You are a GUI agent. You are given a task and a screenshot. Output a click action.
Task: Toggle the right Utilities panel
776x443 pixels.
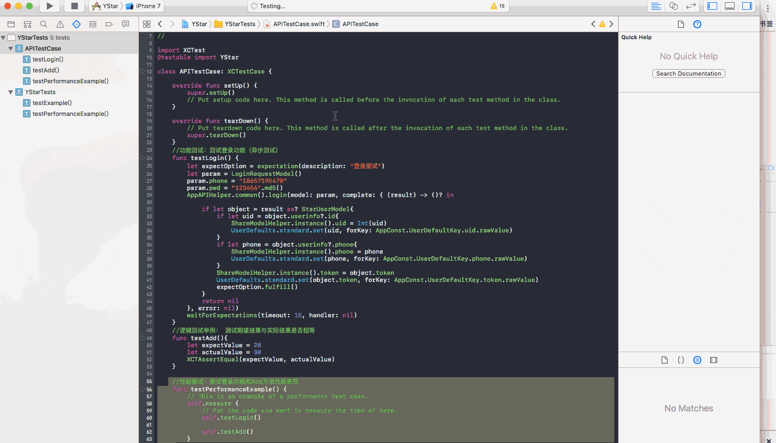[x=747, y=6]
